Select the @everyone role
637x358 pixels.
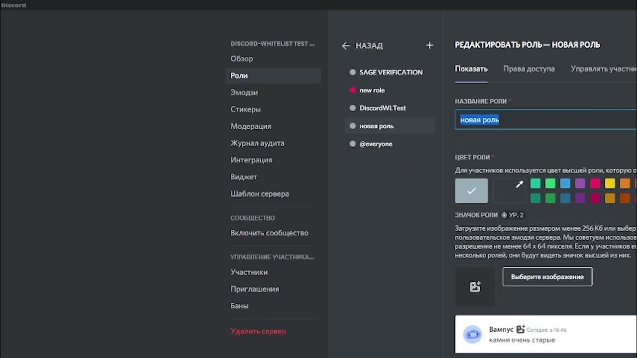(x=376, y=144)
